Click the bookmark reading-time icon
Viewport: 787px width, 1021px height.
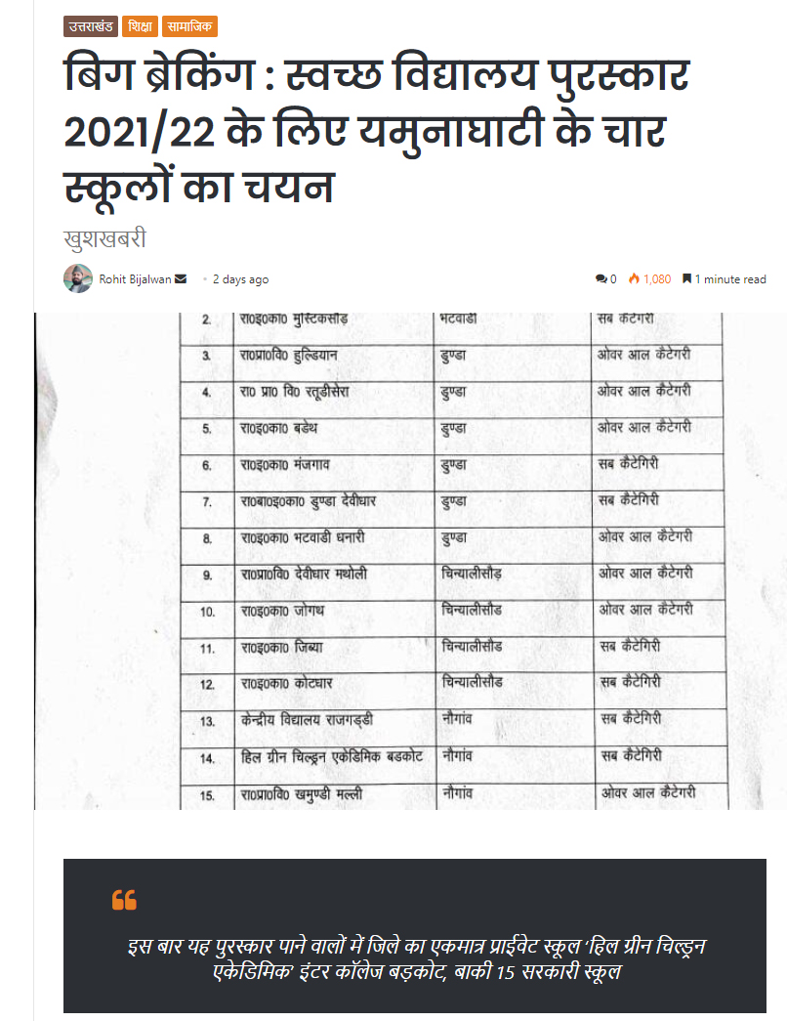coord(687,279)
